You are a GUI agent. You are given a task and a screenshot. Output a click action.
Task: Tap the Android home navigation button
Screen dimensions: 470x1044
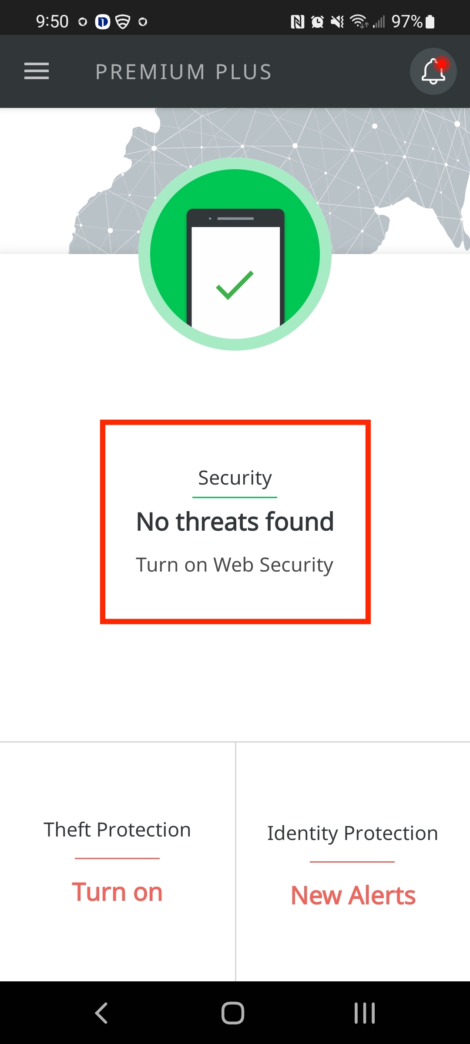tap(233, 1013)
